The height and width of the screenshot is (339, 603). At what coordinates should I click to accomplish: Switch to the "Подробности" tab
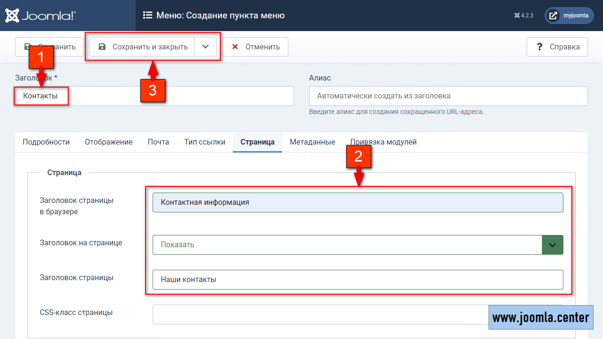[x=46, y=142]
